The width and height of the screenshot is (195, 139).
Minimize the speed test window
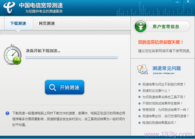coord(177,2)
